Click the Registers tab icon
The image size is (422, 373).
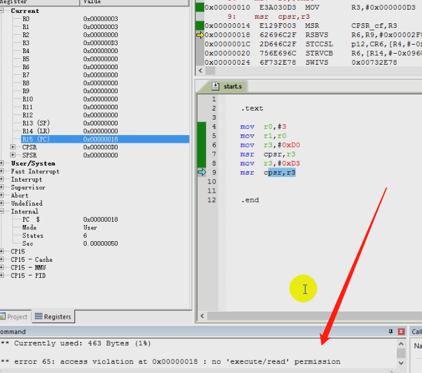click(x=39, y=317)
